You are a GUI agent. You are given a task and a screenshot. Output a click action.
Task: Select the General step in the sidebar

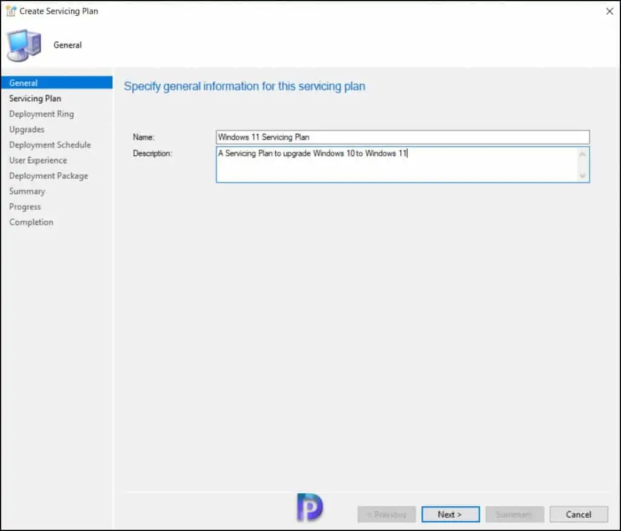click(x=56, y=83)
